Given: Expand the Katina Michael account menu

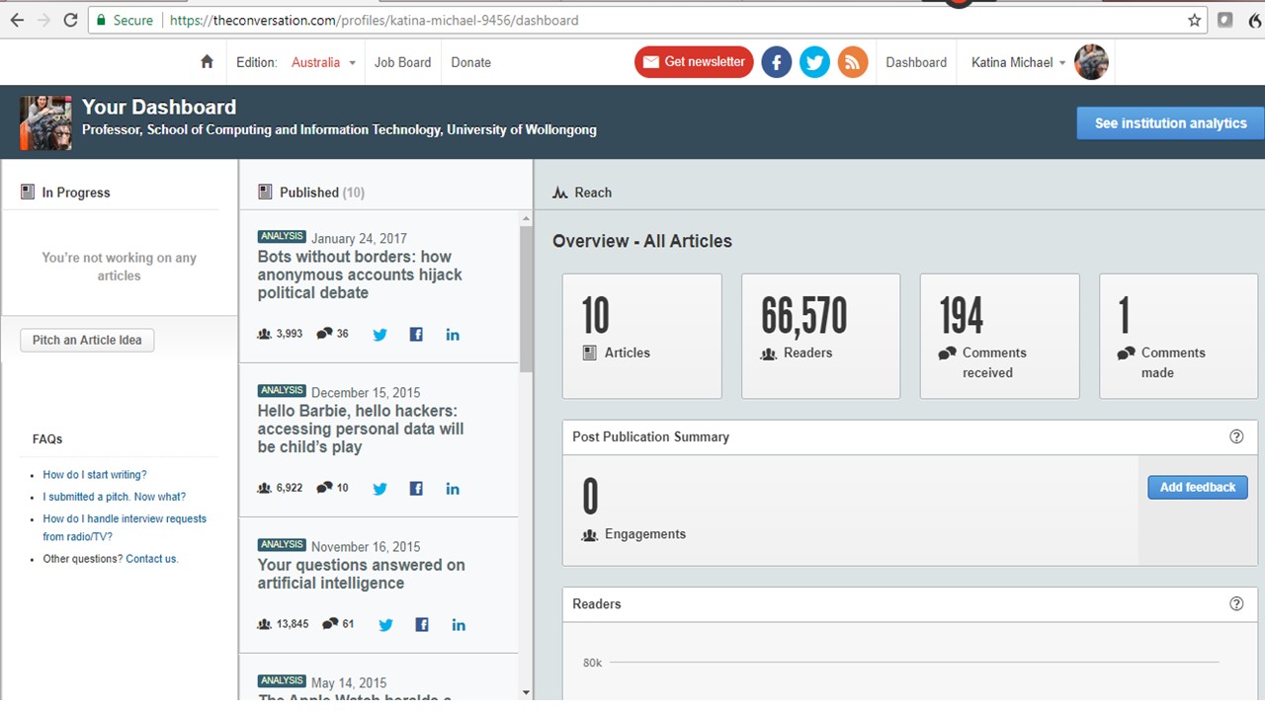Looking at the screenshot, I should (x=1019, y=62).
